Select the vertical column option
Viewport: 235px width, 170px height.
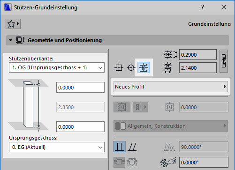coord(119,147)
